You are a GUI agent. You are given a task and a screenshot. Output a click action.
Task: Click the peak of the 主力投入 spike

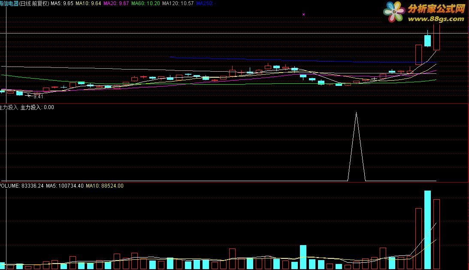356,113
